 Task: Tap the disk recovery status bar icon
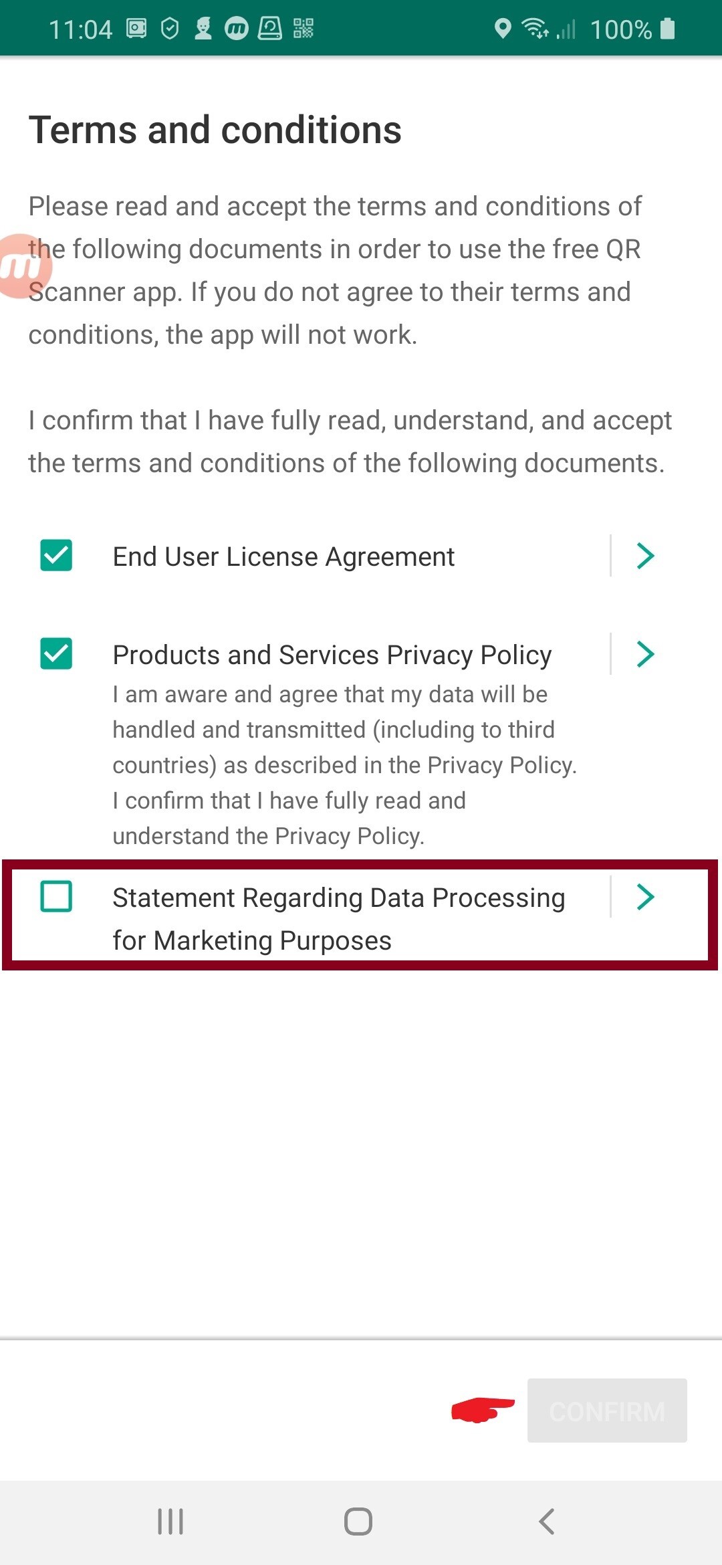[x=270, y=29]
